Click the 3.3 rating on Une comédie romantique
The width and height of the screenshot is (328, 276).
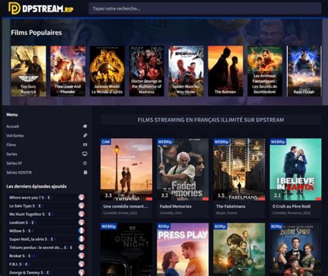(108, 195)
